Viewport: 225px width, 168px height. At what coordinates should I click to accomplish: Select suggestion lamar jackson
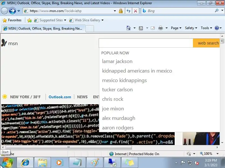point(117,61)
